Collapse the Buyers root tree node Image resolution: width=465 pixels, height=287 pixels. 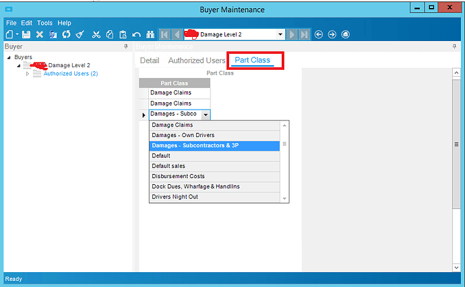(9, 57)
